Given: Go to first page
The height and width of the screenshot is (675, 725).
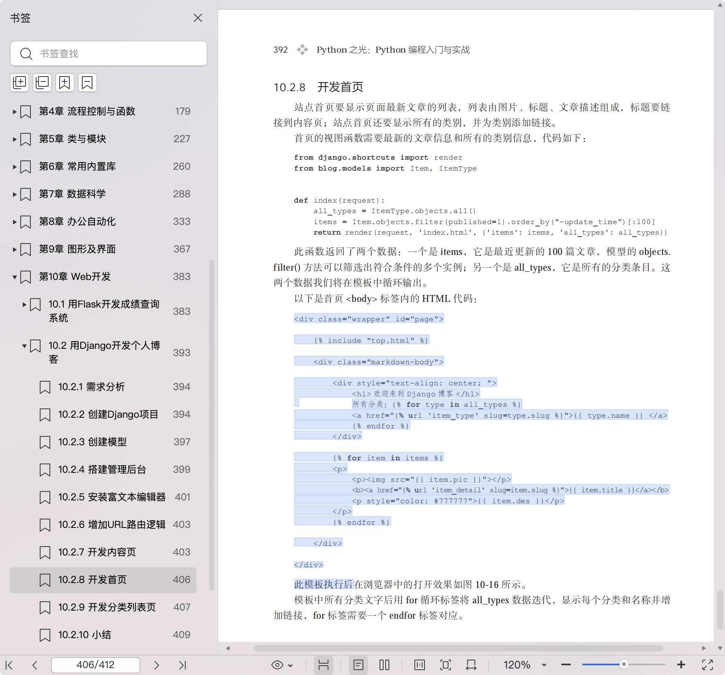Looking at the screenshot, I should [x=9, y=665].
